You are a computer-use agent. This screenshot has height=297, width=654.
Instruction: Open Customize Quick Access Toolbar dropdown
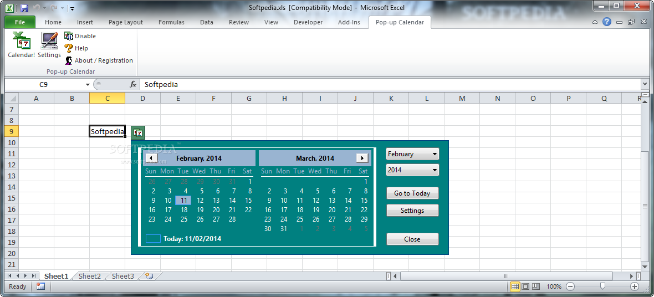pos(71,8)
